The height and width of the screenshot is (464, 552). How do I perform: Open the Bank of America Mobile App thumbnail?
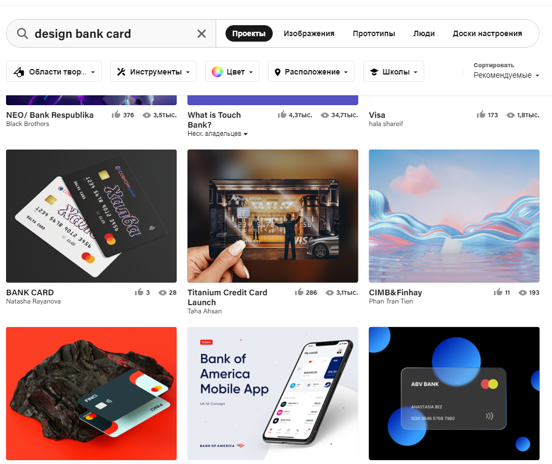click(x=273, y=394)
